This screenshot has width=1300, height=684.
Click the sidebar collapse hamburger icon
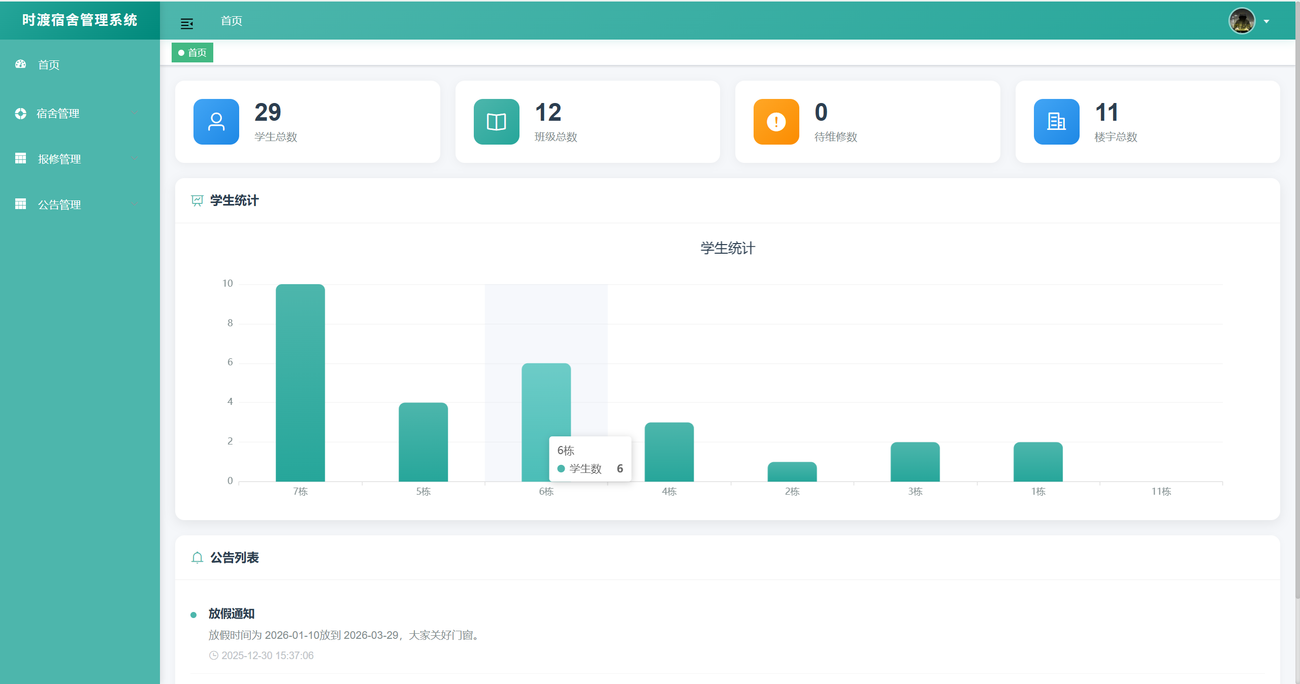pos(187,23)
